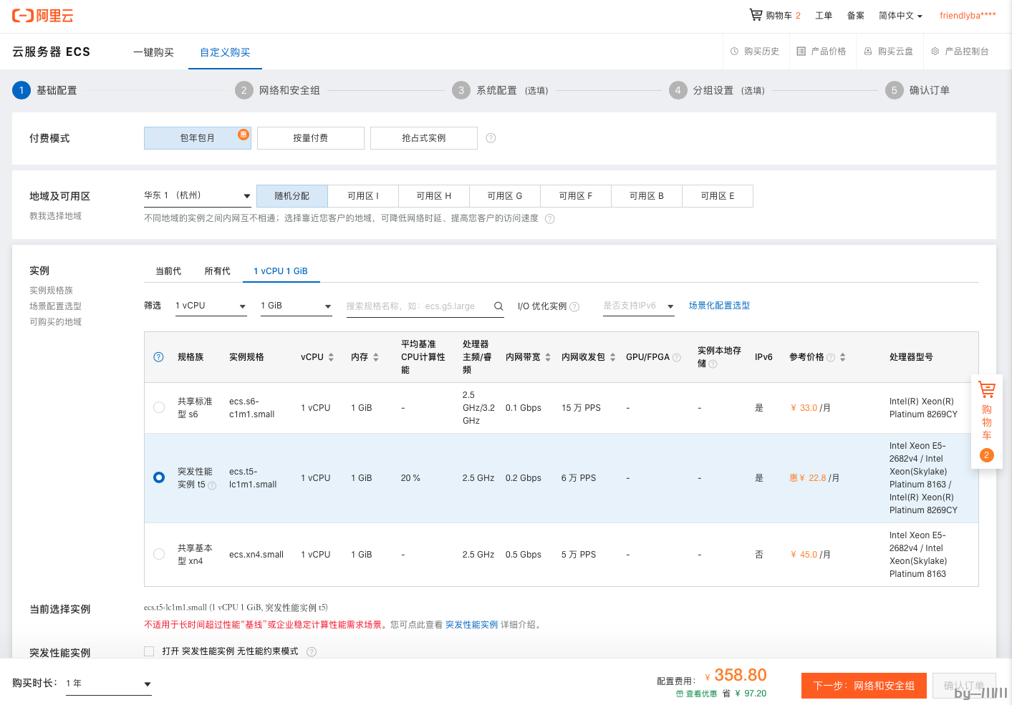This screenshot has height=705, width=1012.
Task: Click the purchase history clock icon
Action: point(734,52)
